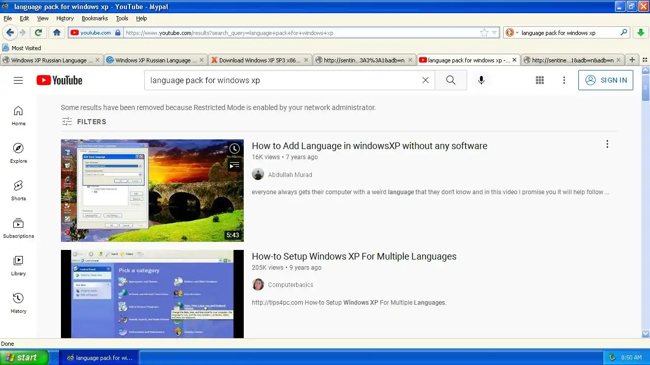This screenshot has height=365, width=650.
Task: Open History in YouTube sidebar
Action: pos(18,304)
